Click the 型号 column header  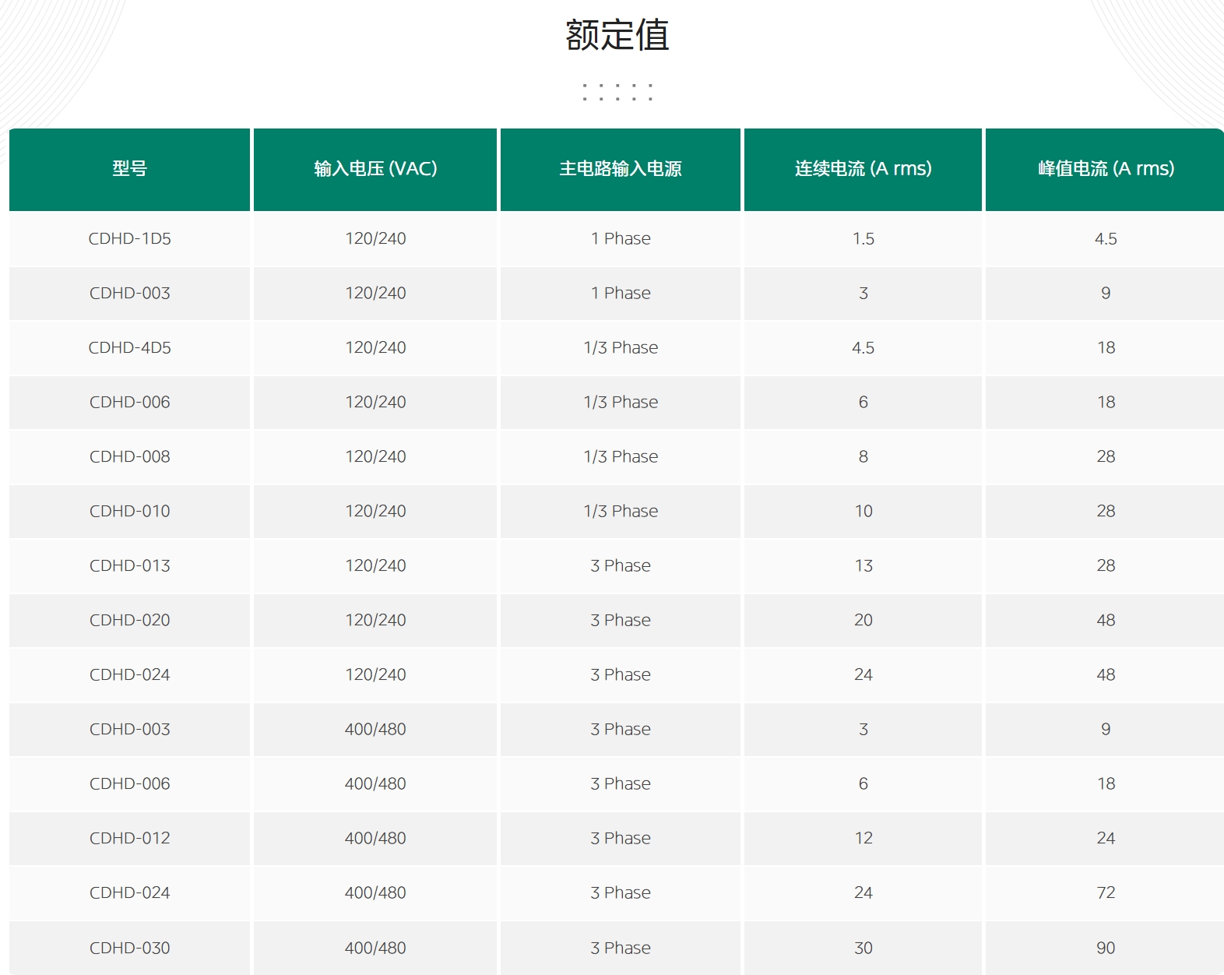(x=129, y=169)
